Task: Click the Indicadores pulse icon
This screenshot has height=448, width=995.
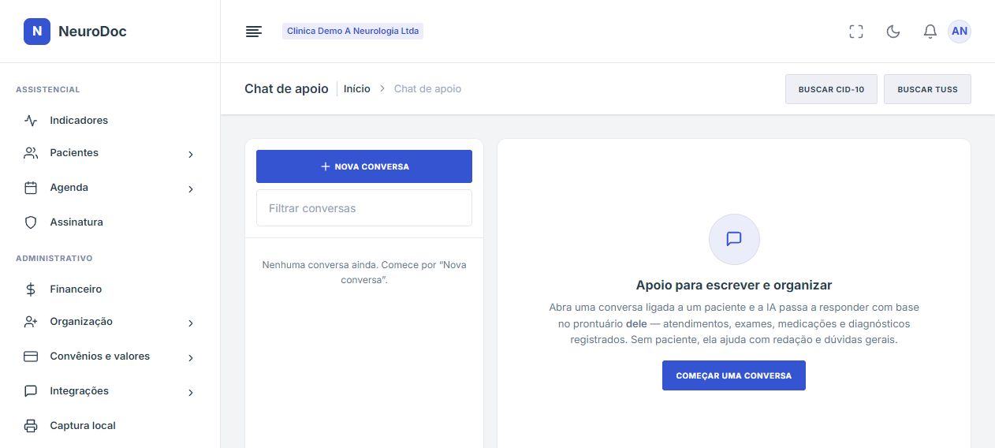Action: (x=31, y=121)
